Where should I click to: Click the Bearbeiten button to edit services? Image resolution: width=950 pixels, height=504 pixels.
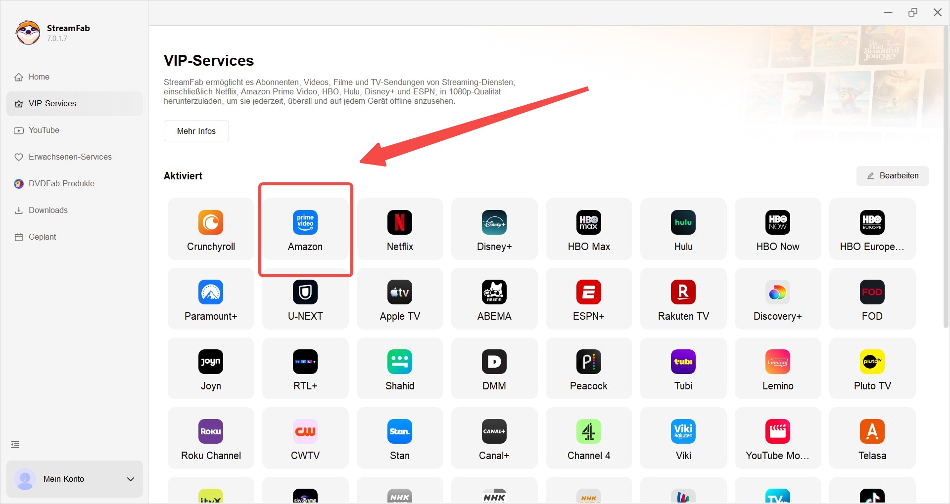[x=892, y=175]
